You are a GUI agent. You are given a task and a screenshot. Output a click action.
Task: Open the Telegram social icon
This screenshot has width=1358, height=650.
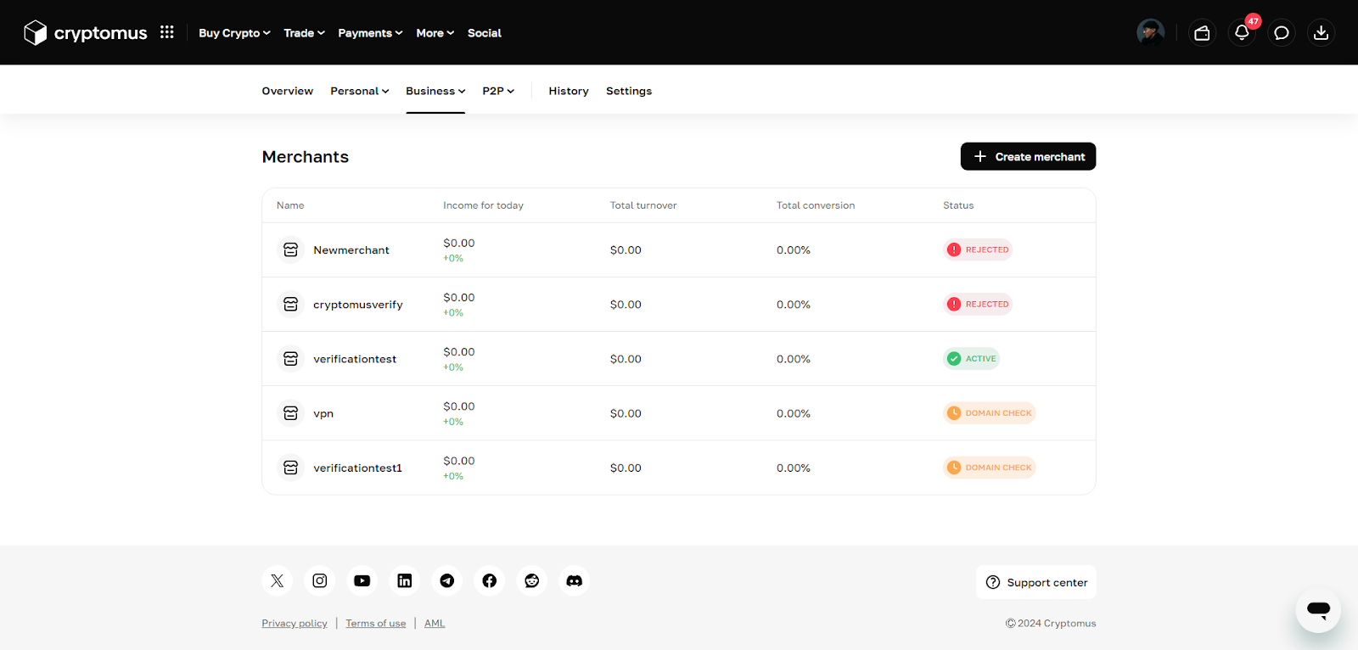point(447,581)
